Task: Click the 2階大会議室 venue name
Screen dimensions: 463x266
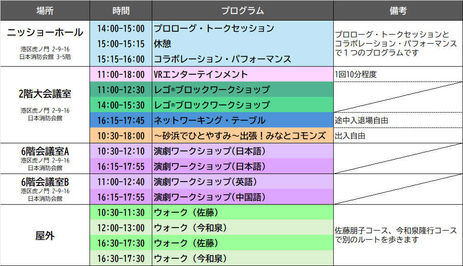Action: click(x=45, y=94)
